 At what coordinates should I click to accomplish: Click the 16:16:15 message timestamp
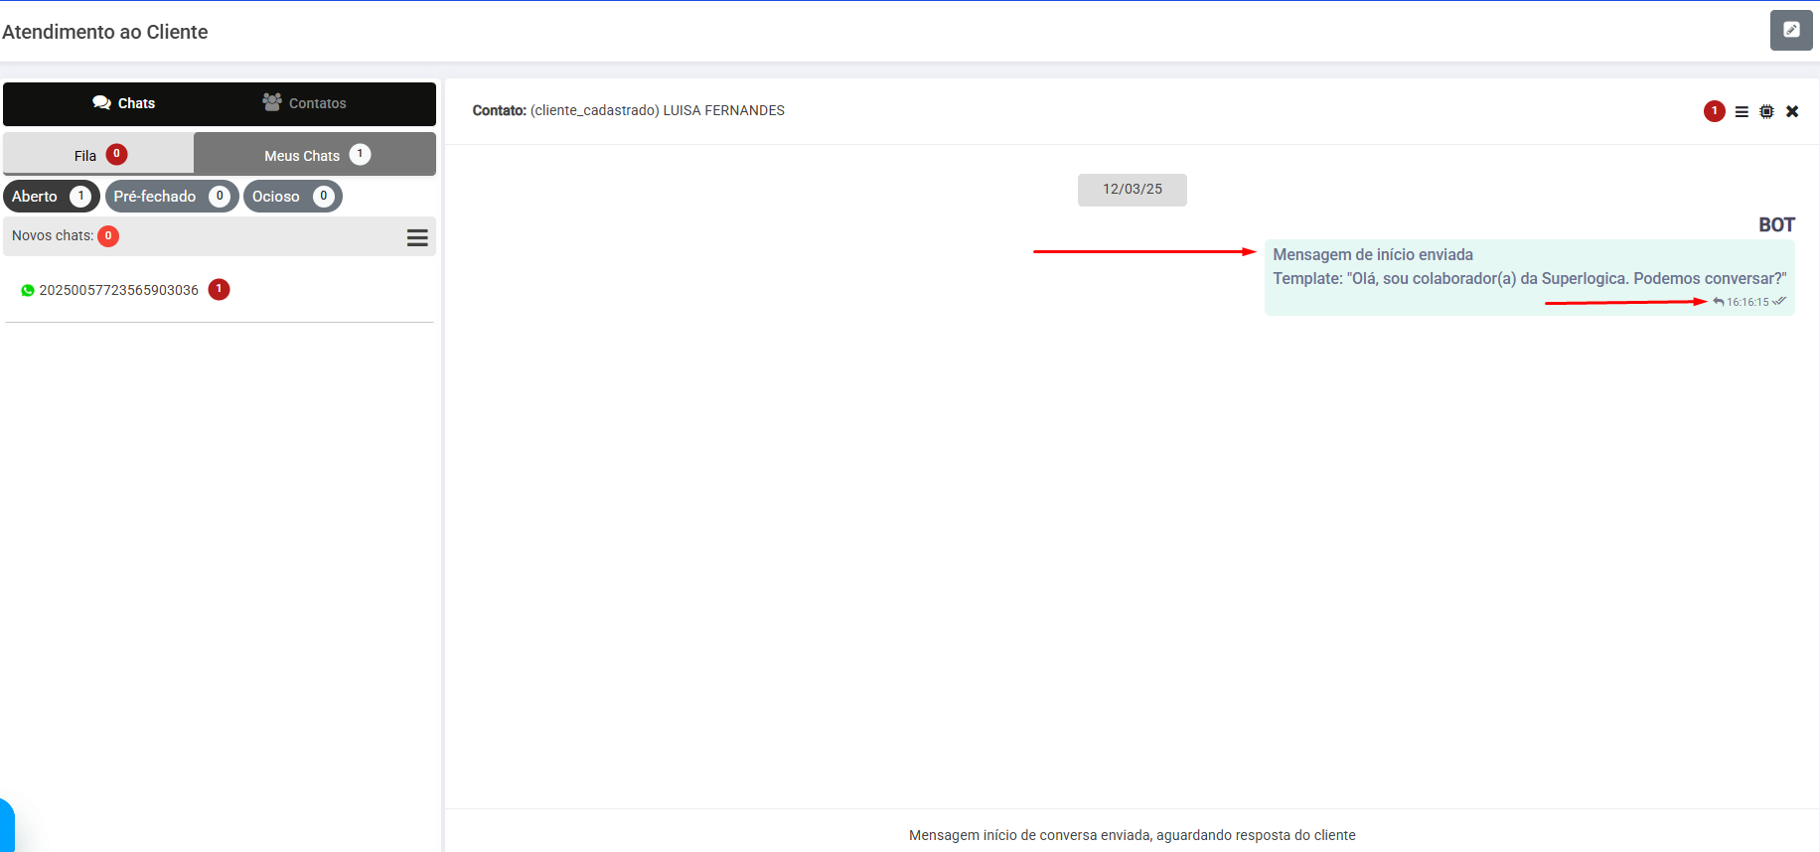[x=1747, y=302]
